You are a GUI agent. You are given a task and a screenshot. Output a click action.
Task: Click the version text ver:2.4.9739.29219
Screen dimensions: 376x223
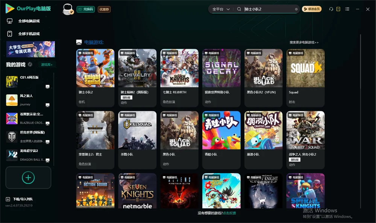pos(19,205)
